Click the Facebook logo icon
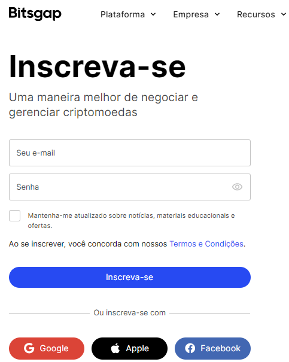289x362 pixels. pos(190,348)
